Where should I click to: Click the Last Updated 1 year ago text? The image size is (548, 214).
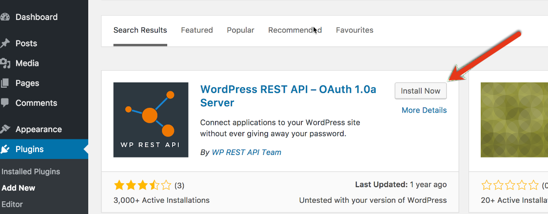pyautogui.click(x=401, y=184)
